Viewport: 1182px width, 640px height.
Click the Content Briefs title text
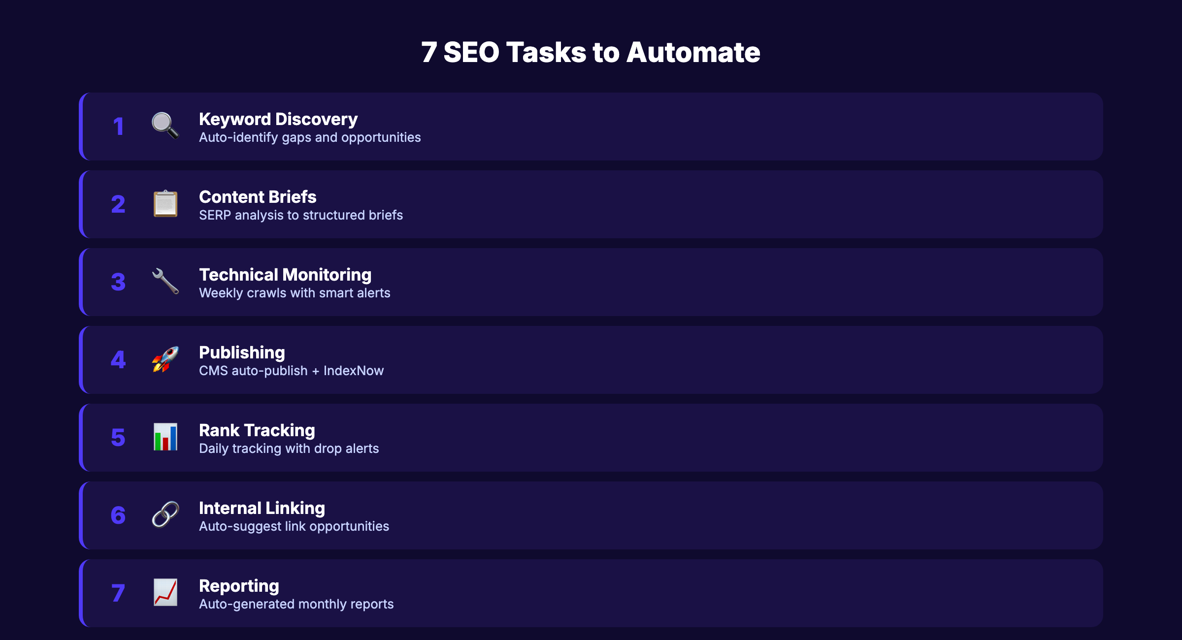(x=258, y=196)
